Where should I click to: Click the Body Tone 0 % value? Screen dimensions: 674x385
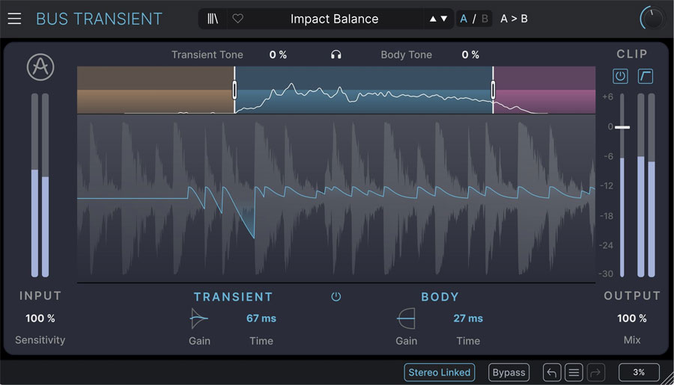click(470, 55)
